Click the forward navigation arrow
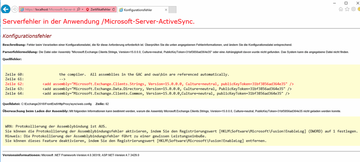 point(14,9)
